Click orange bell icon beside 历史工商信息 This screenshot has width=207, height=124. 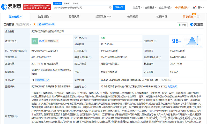pos(34,24)
